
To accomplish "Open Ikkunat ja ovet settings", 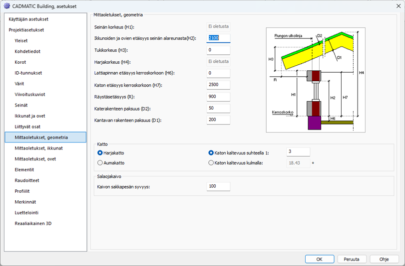I will [x=30, y=116].
